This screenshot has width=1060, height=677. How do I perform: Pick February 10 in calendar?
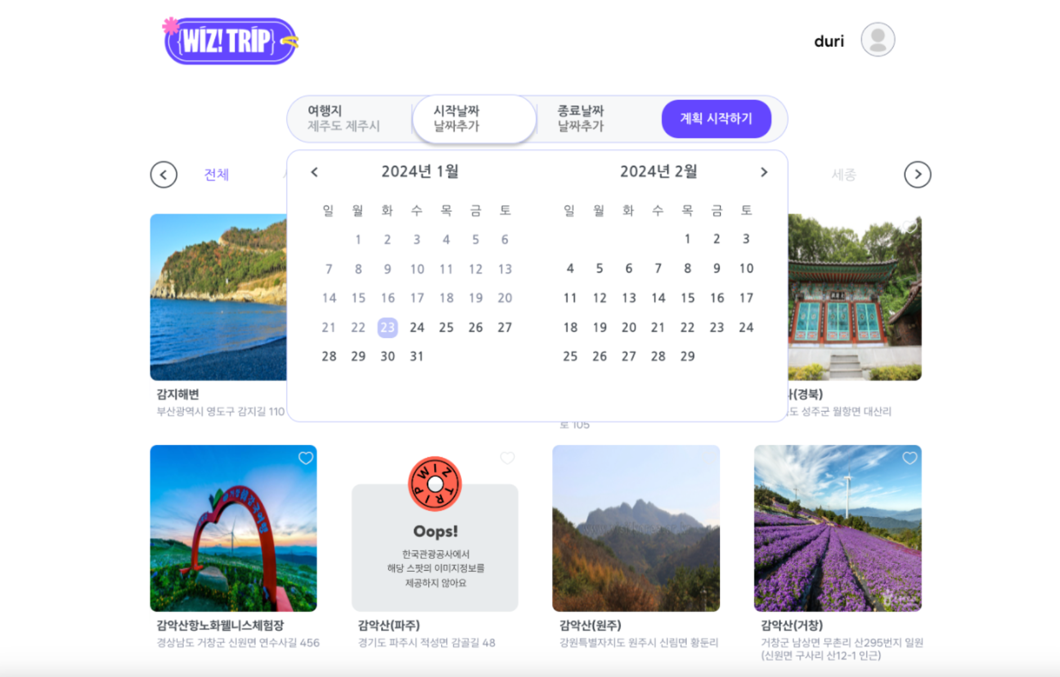click(746, 269)
